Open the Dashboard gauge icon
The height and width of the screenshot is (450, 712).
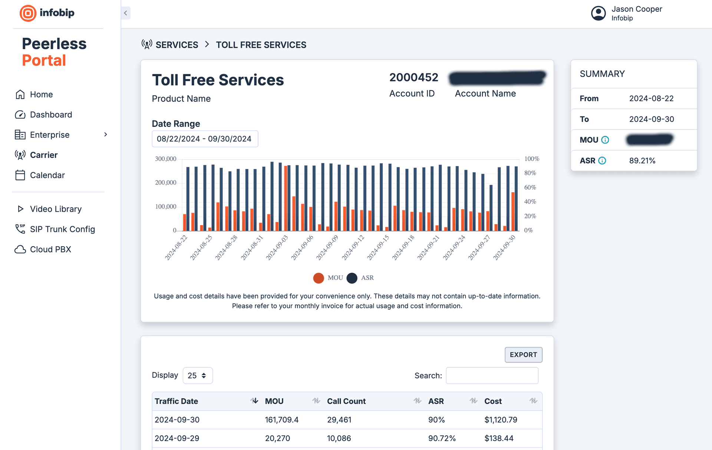tap(20, 115)
